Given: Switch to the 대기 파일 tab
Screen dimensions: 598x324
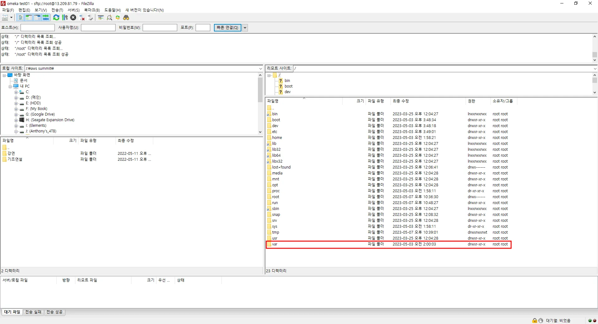Looking at the screenshot, I should [12, 312].
